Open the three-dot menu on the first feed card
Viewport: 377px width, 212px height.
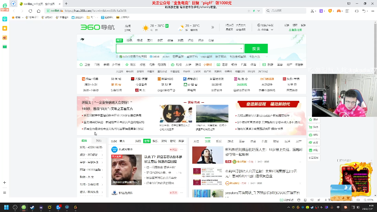coord(182,149)
